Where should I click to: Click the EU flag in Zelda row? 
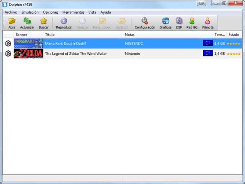click(208, 53)
